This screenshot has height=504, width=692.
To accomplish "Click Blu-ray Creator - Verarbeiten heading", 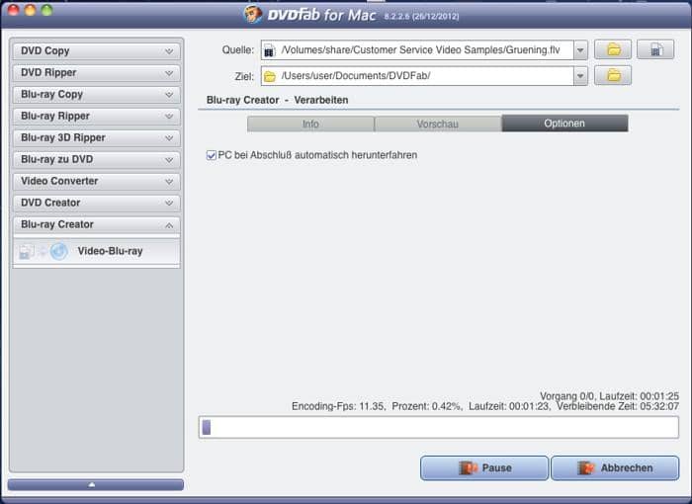I will [277, 100].
